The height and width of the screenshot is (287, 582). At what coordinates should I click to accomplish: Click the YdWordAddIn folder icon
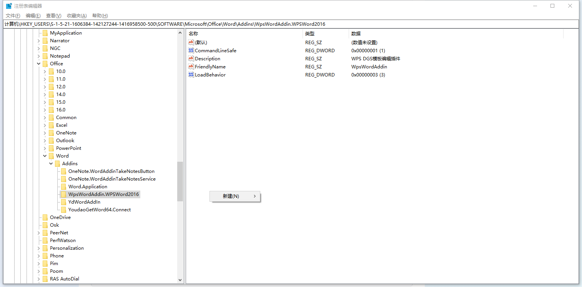64,202
